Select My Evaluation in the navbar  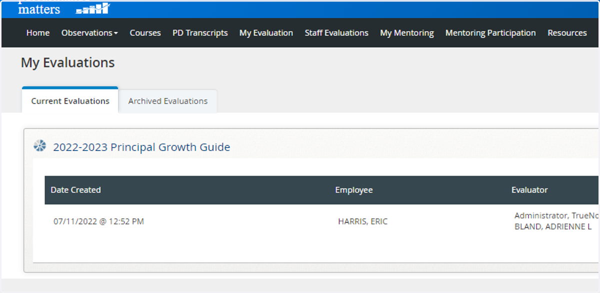266,33
